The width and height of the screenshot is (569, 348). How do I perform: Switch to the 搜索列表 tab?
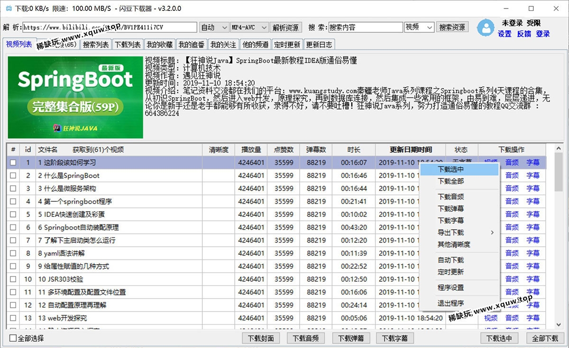96,45
